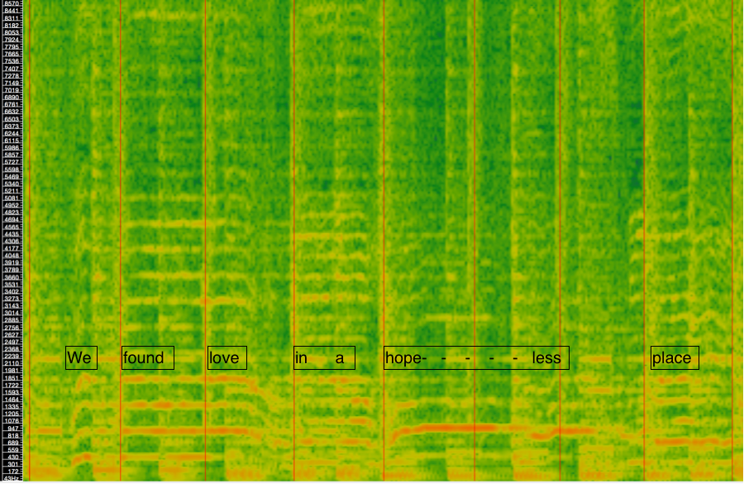The width and height of the screenshot is (744, 484).
Task: Select the 301 frequency axis label
Action: tap(12, 464)
